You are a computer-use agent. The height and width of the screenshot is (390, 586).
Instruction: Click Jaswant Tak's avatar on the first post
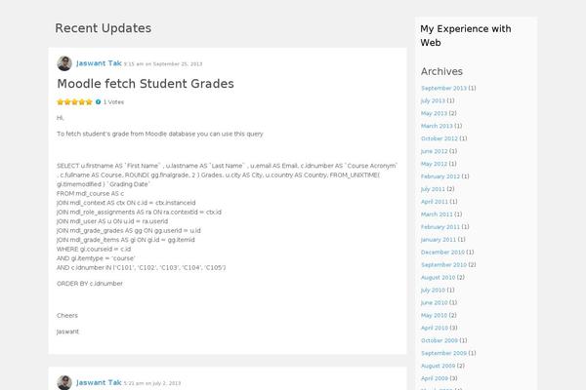(63, 63)
